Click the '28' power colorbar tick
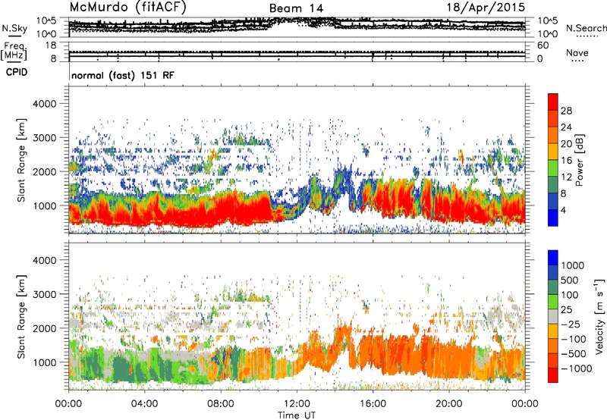This screenshot has width=607, height=420. coord(566,111)
